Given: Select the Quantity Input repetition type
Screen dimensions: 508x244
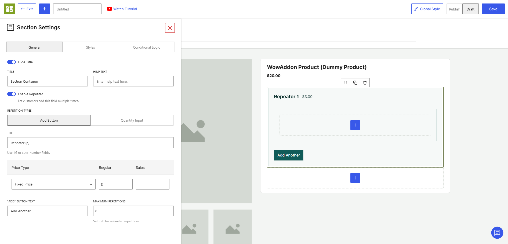Looking at the screenshot, I should pyautogui.click(x=132, y=120).
